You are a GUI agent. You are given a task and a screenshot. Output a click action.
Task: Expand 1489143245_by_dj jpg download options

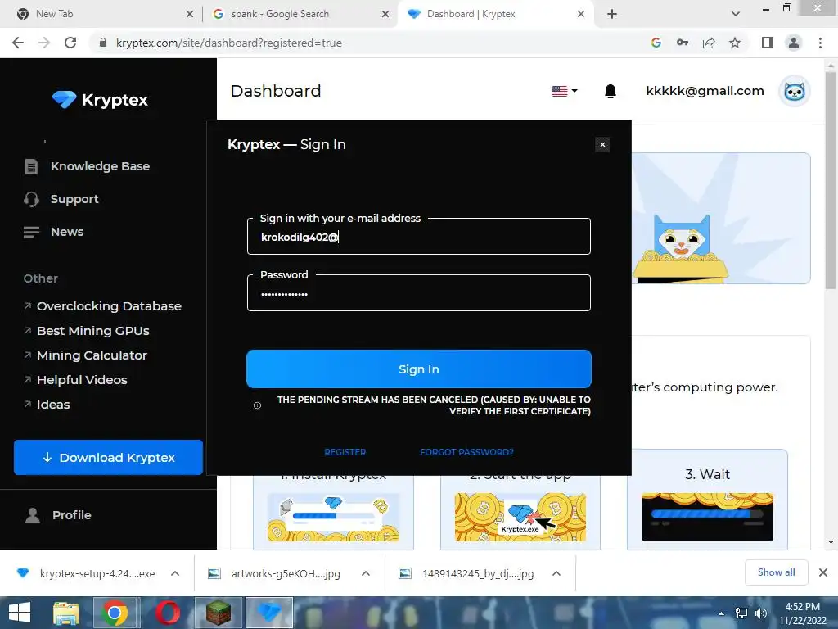pyautogui.click(x=556, y=573)
